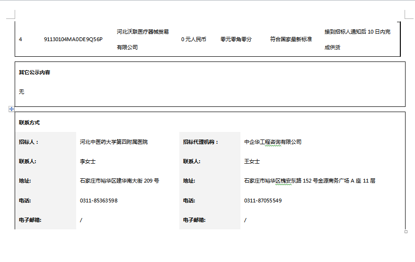Viewport: 415px width, 262px height.
Task: Click the 零元零角零分 amount cell
Action: (236, 39)
